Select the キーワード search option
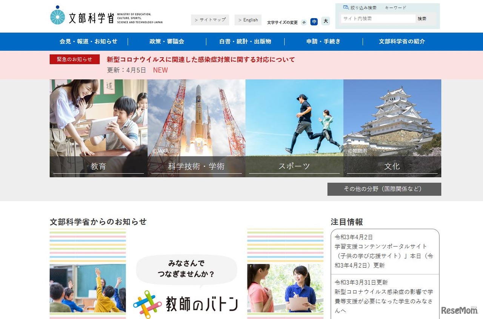Viewport: 483px width, 319px height. pyautogui.click(x=395, y=8)
